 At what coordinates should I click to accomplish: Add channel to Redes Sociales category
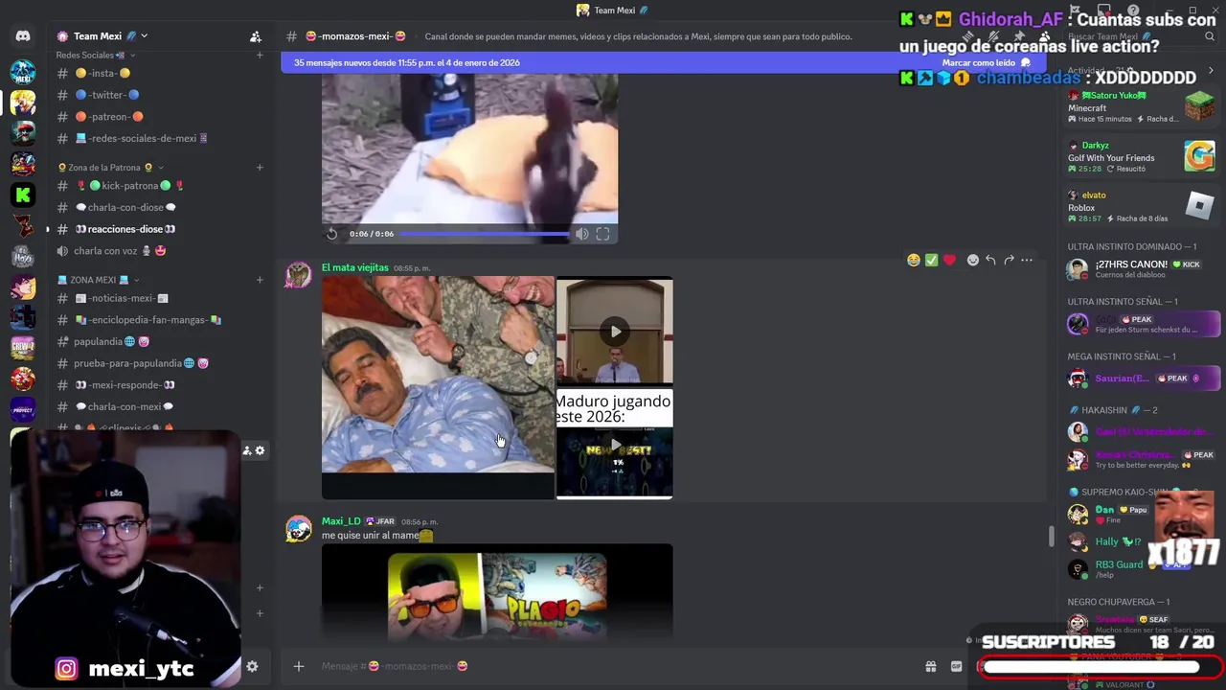260,55
